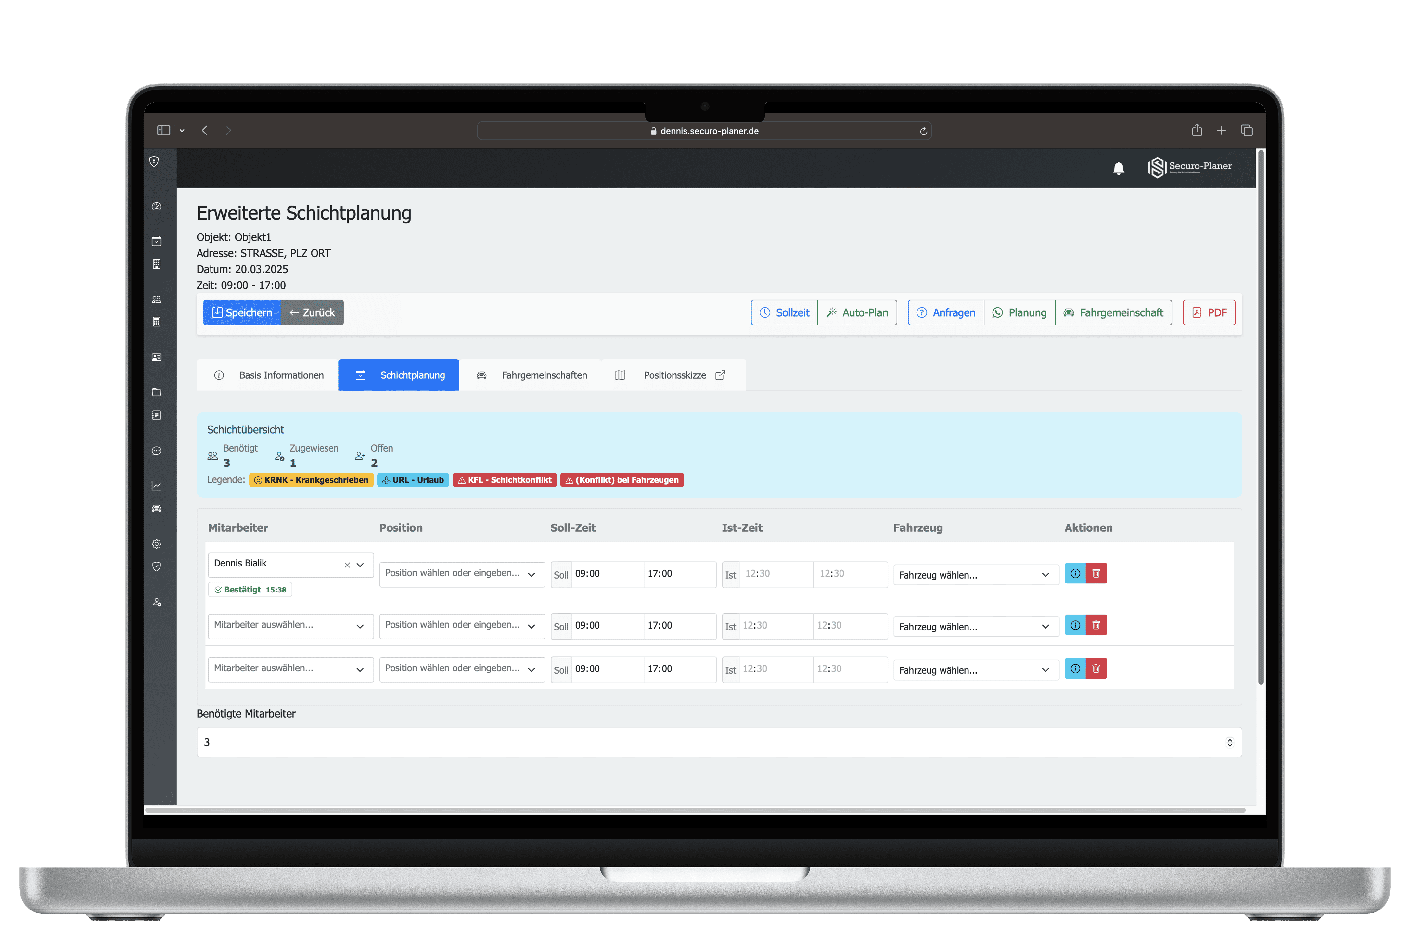The width and height of the screenshot is (1410, 929).
Task: Click first row Soll start time field
Action: 607,574
